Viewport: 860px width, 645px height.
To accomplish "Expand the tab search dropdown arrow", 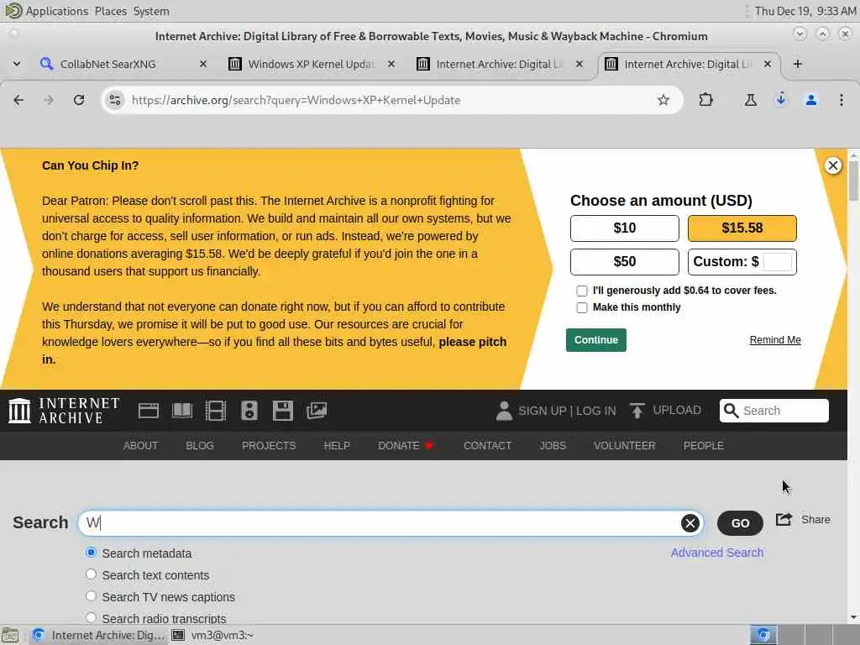I will click(x=17, y=64).
